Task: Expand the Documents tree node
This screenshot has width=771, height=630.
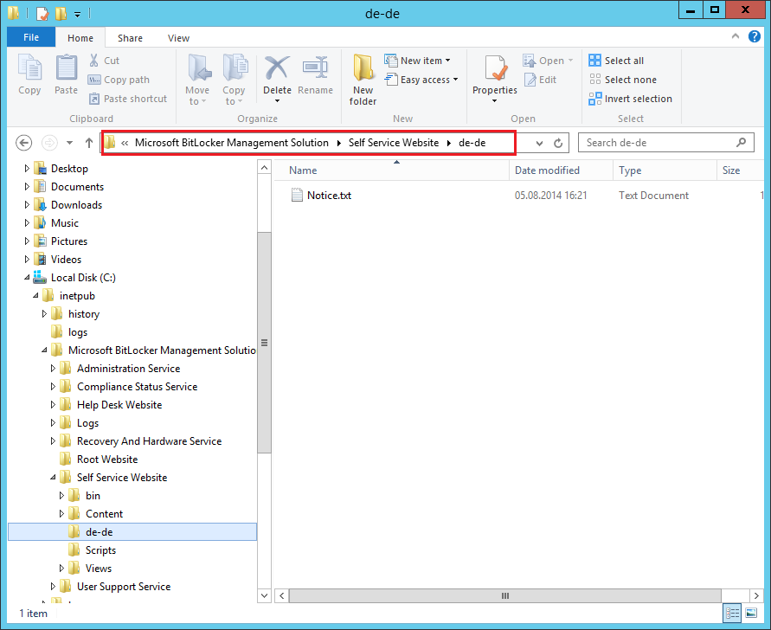Action: point(27,187)
